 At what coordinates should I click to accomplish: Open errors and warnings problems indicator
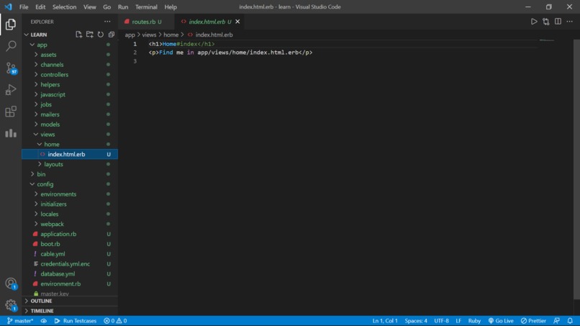pos(115,321)
